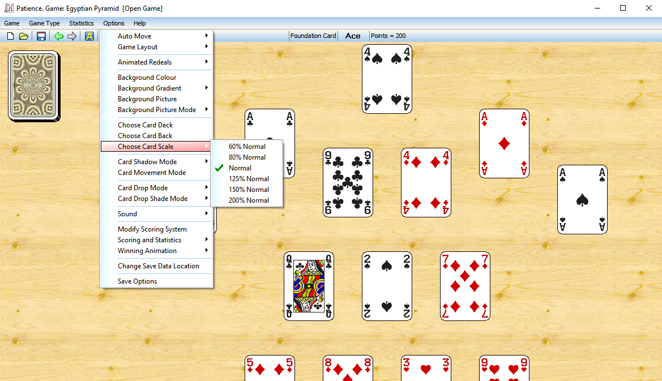662x381 pixels.
Task: Select the Ace of Spades card
Action: tap(582, 200)
